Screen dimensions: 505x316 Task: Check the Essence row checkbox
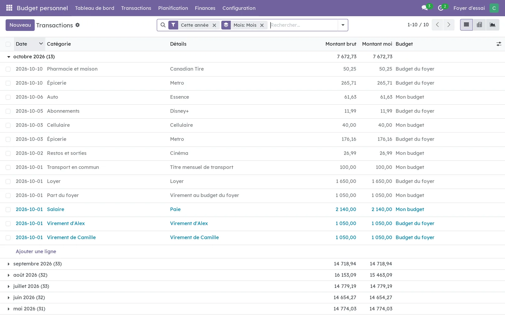8,97
